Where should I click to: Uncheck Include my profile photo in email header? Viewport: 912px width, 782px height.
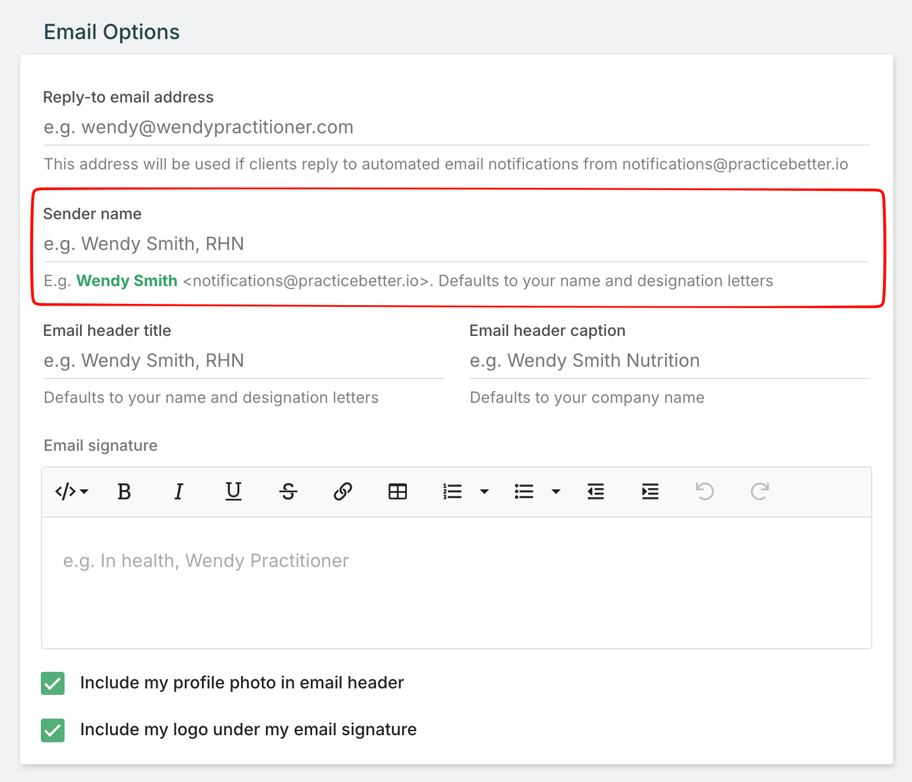click(x=53, y=683)
